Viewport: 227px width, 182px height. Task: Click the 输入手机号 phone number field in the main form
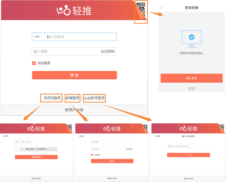pos(81,37)
